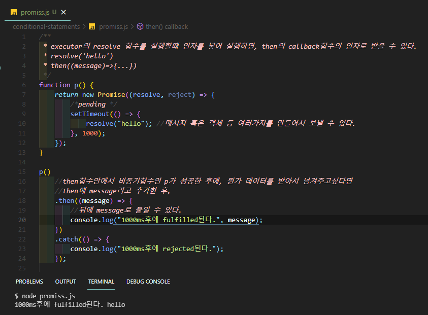
Task: Click line number 20 in the gutter
Action: [x=22, y=220]
